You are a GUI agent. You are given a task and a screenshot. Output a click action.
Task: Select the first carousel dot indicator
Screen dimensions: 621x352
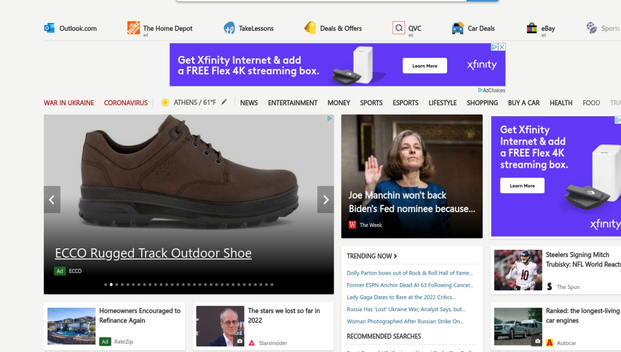[x=105, y=285]
